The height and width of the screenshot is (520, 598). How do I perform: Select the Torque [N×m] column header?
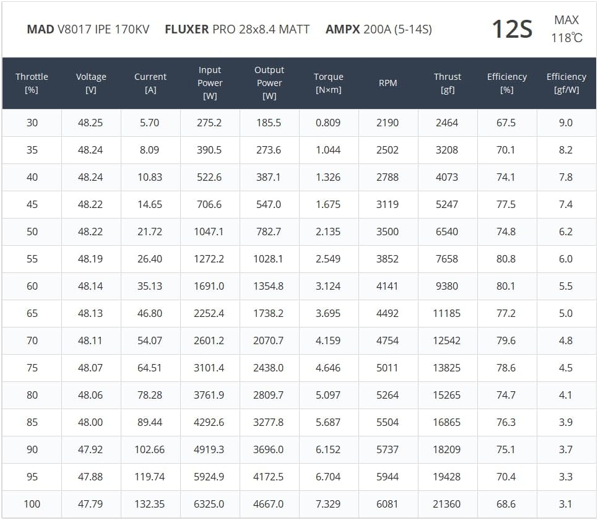coord(328,83)
